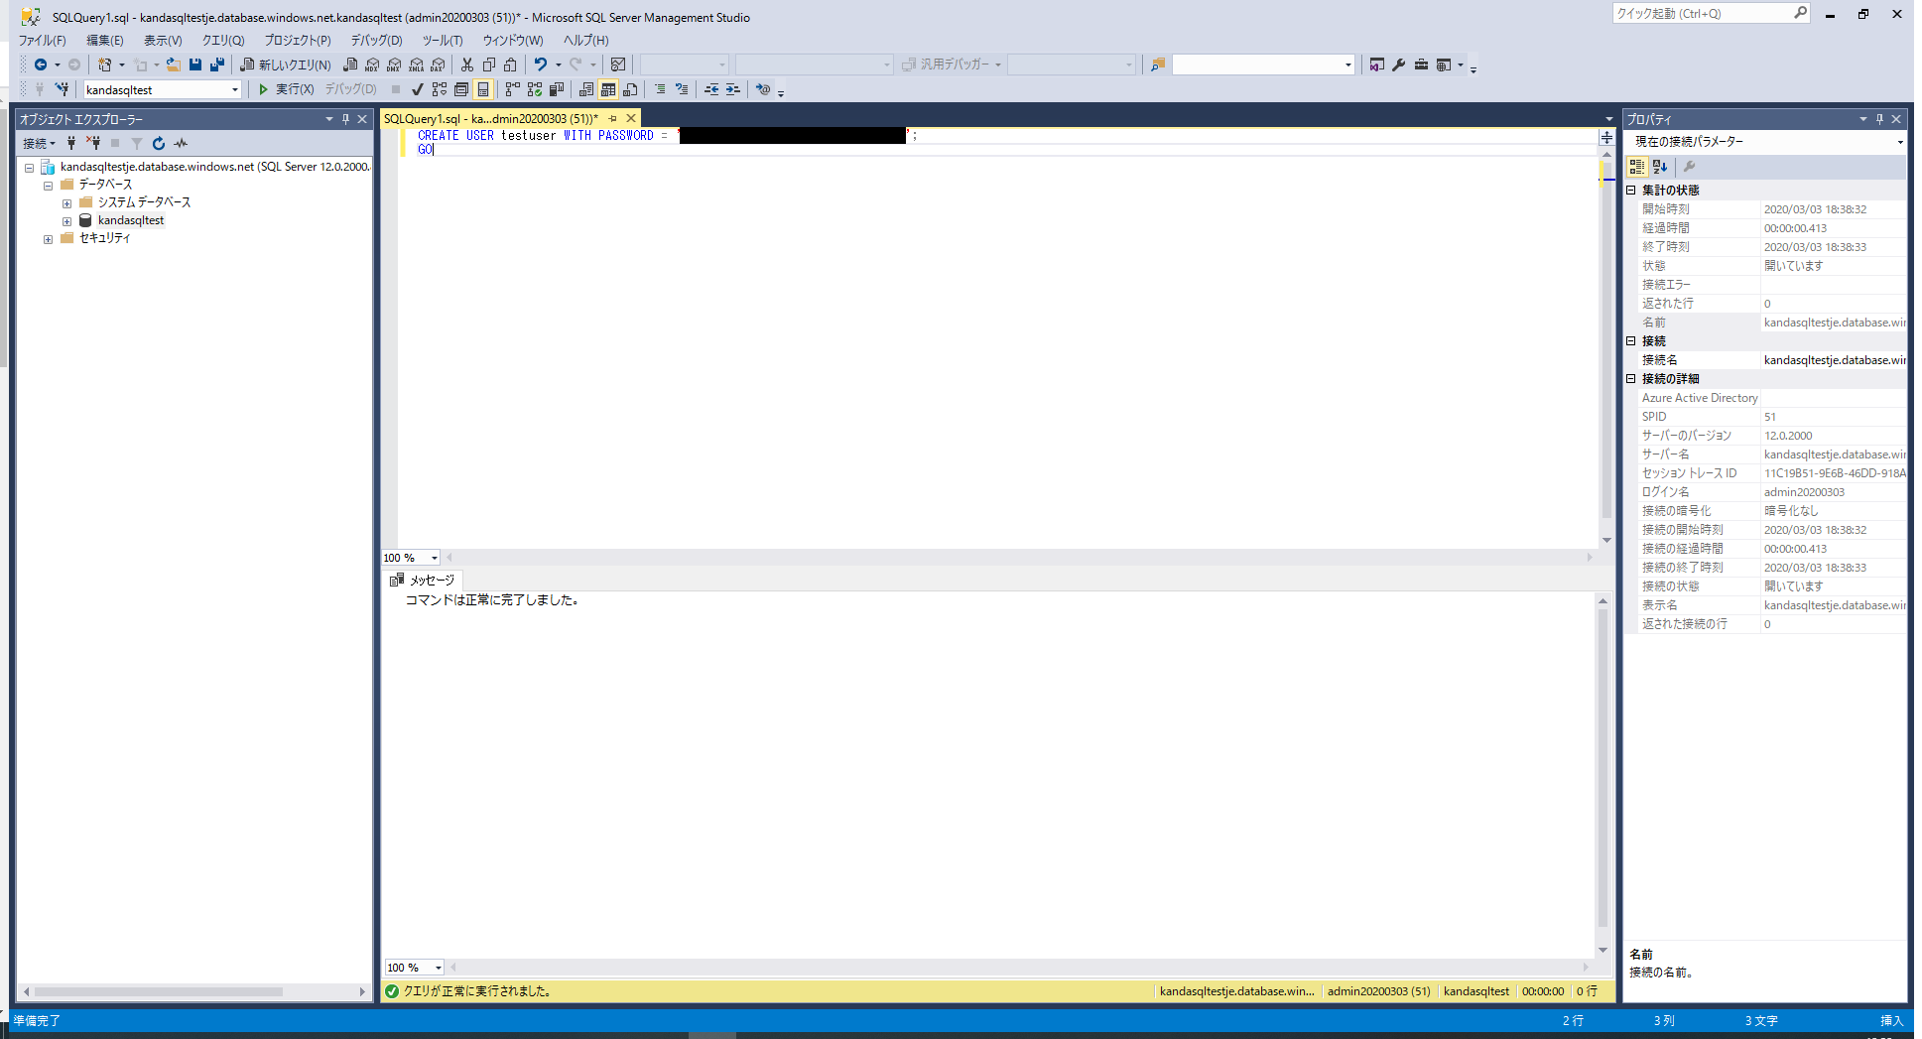
Task: Open Activity Monitor icon in Object Explorer
Action: (181, 143)
